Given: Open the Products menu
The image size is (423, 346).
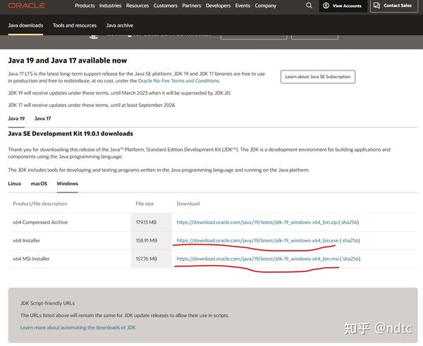Looking at the screenshot, I should 85,6.
